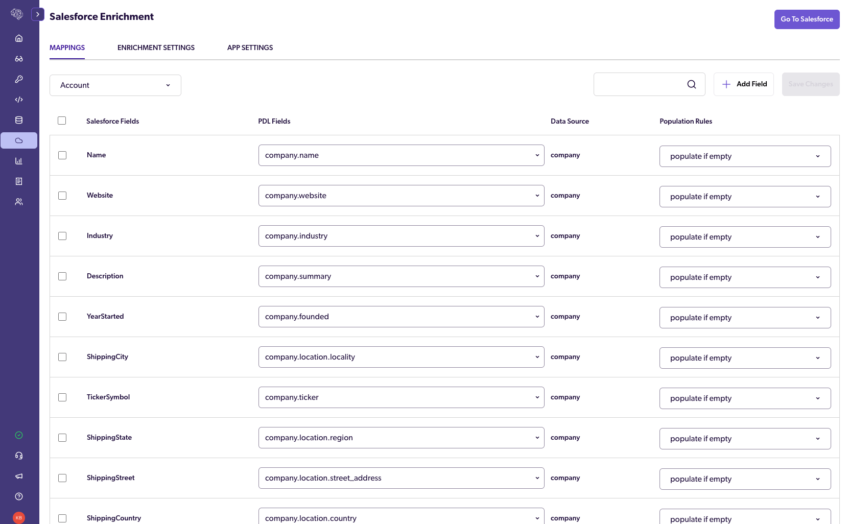Check the ShippingCity row checkbox
Screen dimensions: 848x524
(62, 357)
